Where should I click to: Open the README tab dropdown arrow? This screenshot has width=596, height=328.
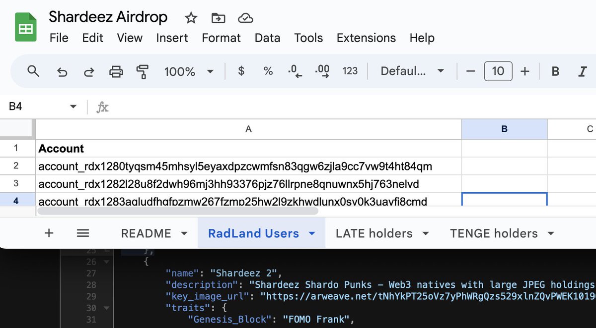click(x=184, y=233)
